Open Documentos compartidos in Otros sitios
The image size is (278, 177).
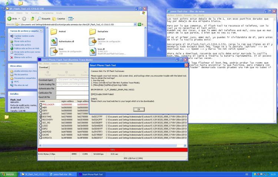tap(23, 78)
